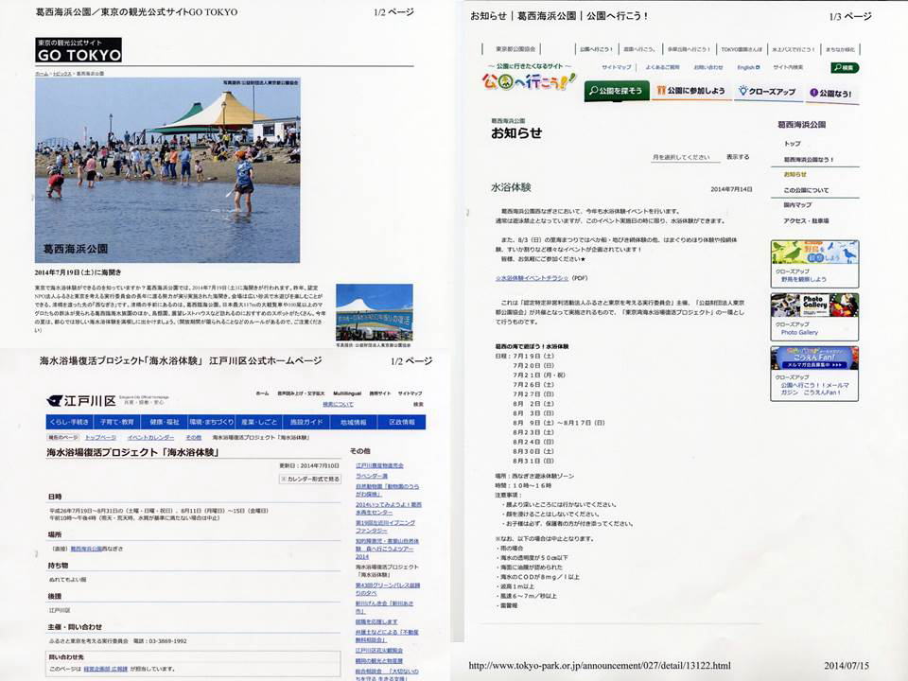908x681 pixels.
Task: Open the くらし・手続き navigation tab
Action: tap(69, 422)
